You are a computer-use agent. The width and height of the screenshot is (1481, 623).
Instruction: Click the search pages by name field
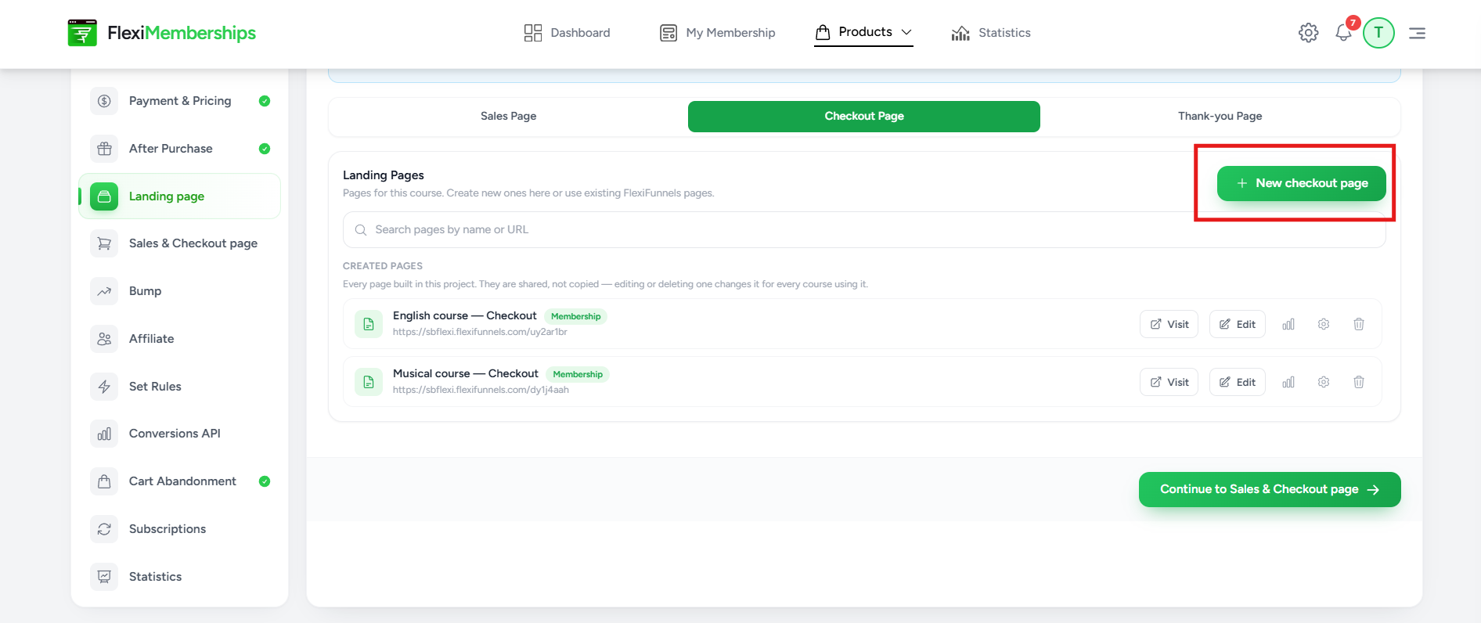(864, 229)
